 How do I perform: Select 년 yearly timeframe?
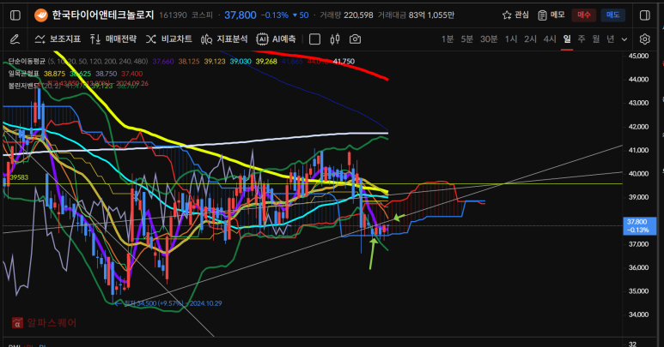(610, 39)
